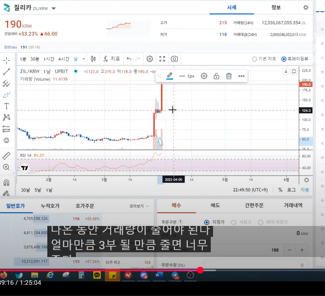Toggle percent scale mode
Image resolution: width=325 pixels, height=296 pixels.
(x=280, y=190)
